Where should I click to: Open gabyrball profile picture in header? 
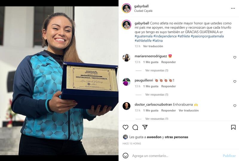[126, 8]
